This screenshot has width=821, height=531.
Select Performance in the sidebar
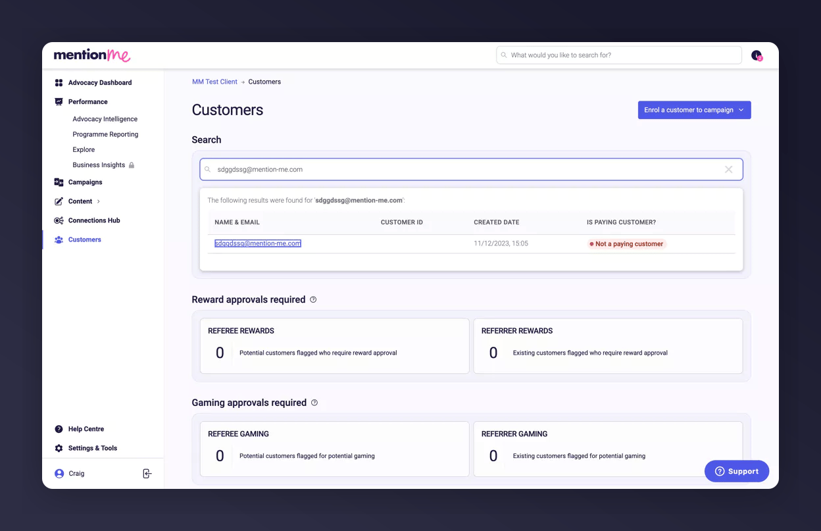pyautogui.click(x=88, y=102)
